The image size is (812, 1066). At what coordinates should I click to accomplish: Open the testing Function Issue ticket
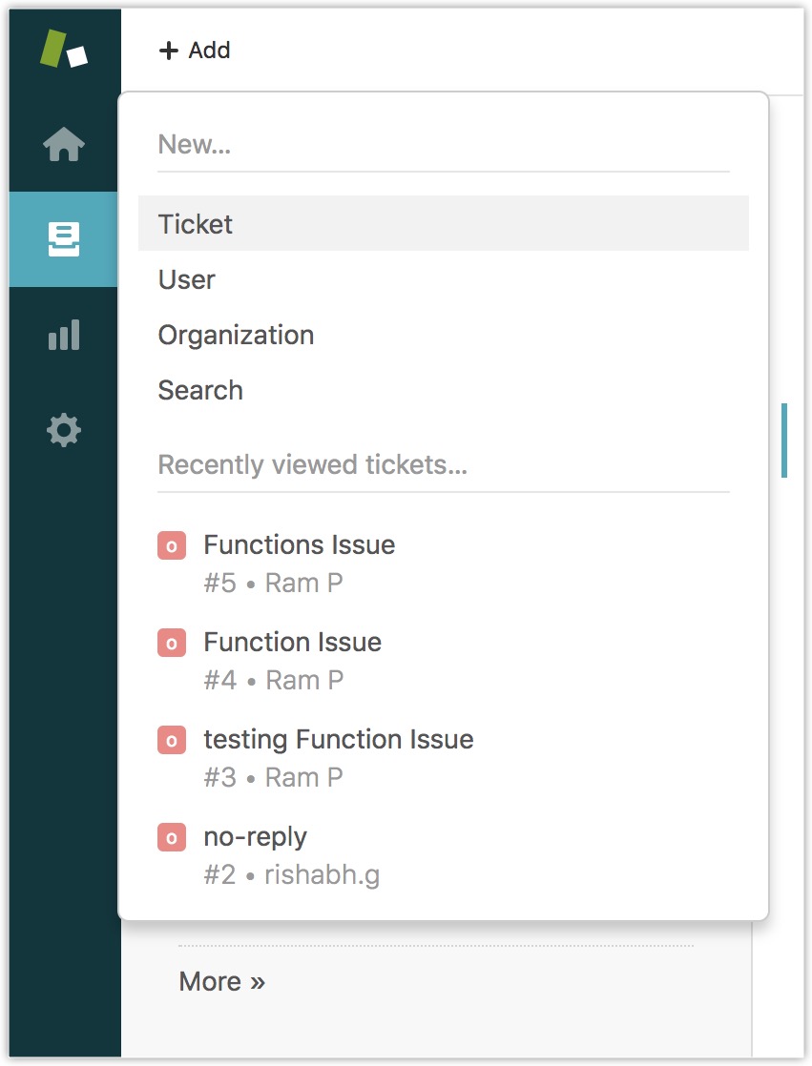[x=338, y=740]
